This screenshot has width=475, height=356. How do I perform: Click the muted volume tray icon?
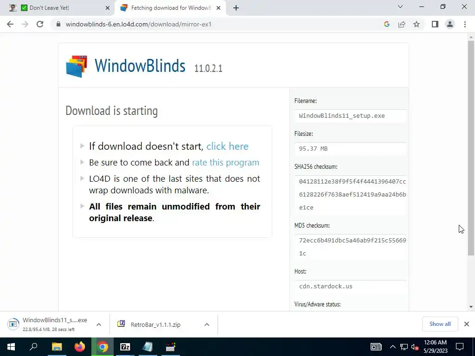point(415,347)
